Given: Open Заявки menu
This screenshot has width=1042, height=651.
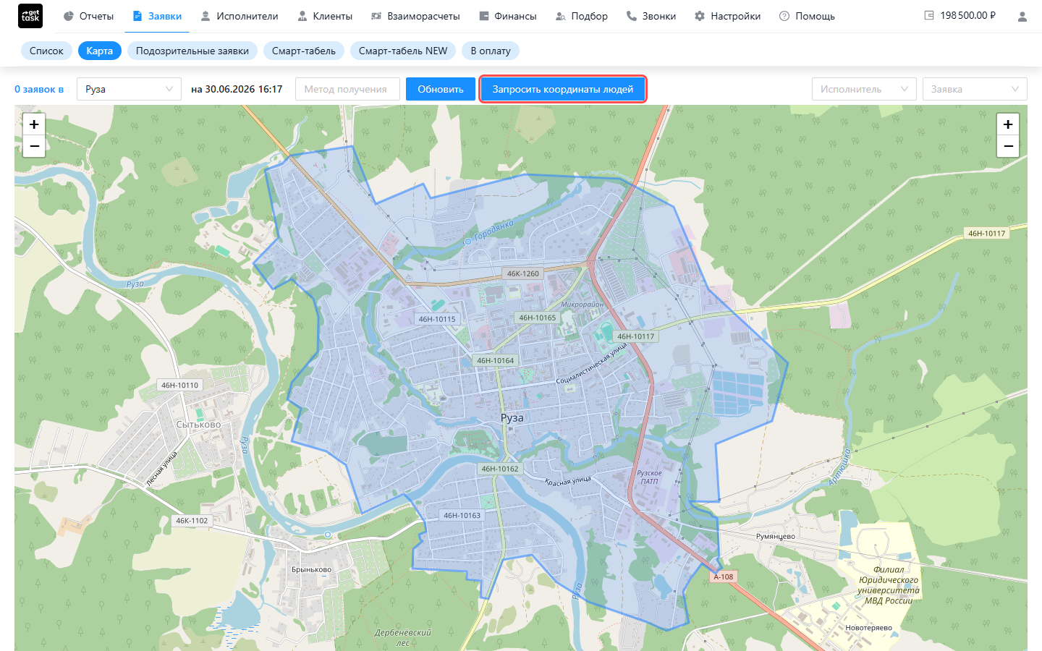Looking at the screenshot, I should (x=157, y=16).
